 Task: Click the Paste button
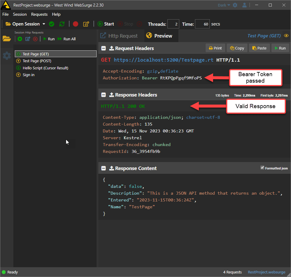click(x=259, y=48)
